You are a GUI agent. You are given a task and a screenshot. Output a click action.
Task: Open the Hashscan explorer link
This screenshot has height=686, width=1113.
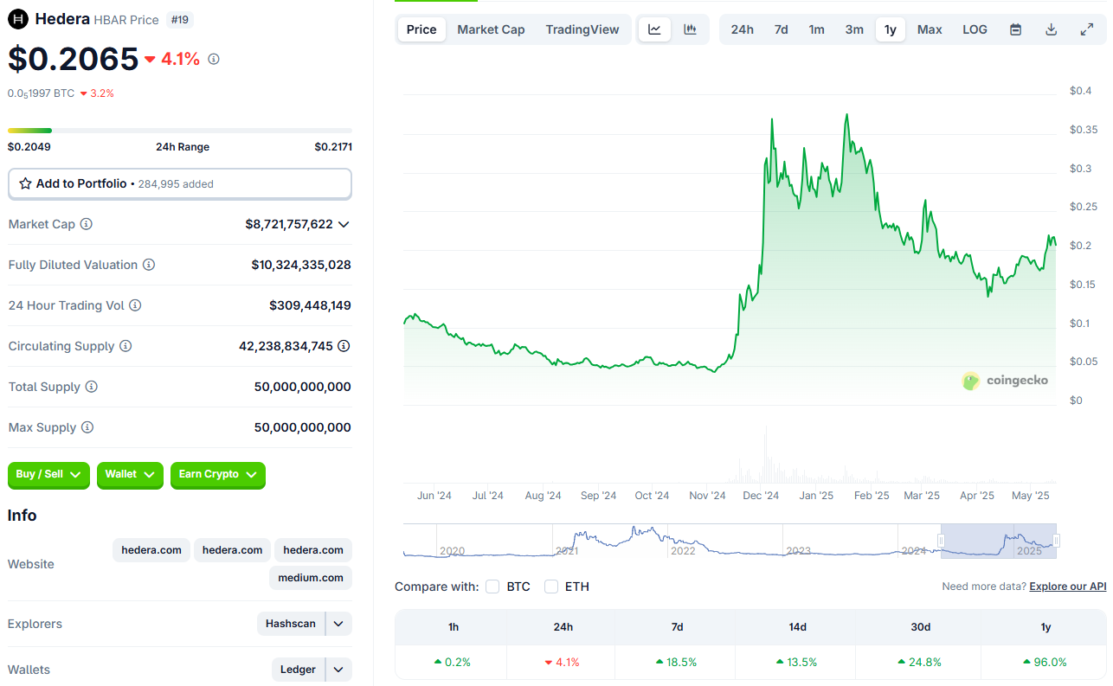tap(291, 624)
